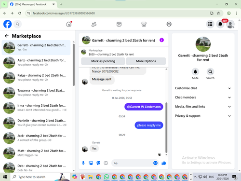
Task: Open the Danielle conversation in the list
Action: [x=36, y=123]
